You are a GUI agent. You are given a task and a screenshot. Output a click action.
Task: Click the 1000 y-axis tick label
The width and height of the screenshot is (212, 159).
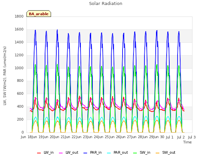coord(19,68)
